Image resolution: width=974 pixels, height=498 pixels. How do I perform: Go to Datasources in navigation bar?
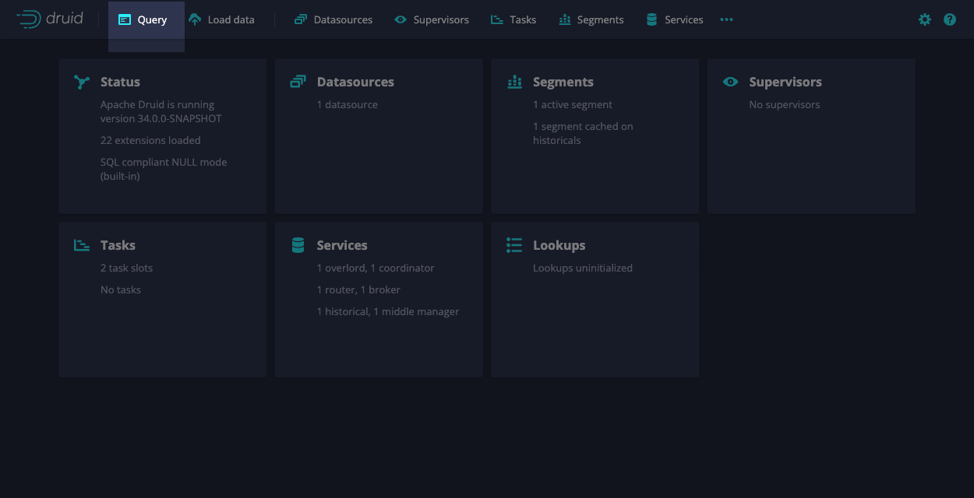(333, 19)
